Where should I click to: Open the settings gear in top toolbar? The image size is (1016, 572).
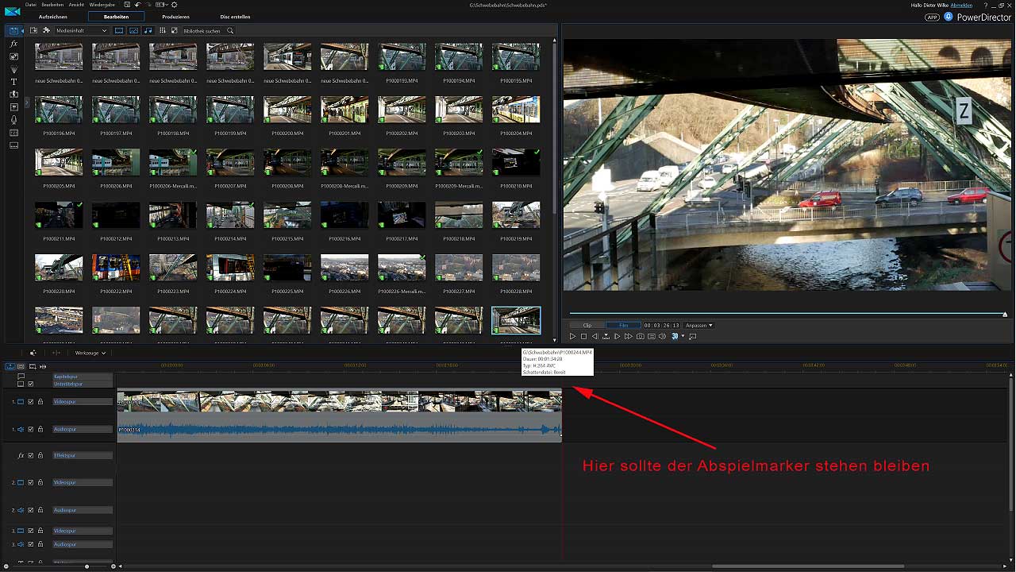[175, 5]
